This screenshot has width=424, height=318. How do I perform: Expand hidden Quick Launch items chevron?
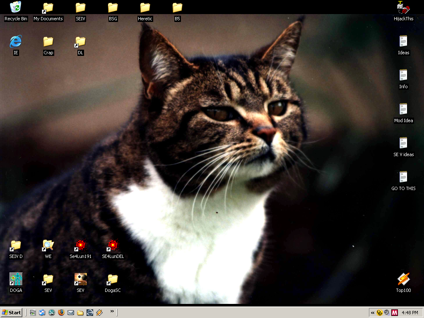click(x=112, y=311)
